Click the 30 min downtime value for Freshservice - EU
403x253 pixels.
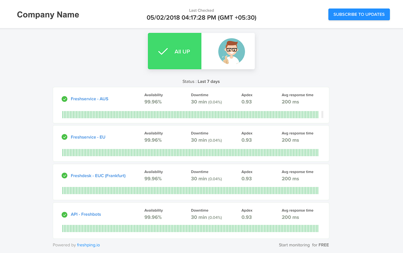point(199,140)
